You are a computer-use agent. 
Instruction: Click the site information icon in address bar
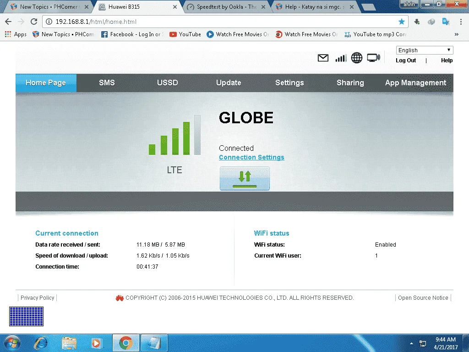(49, 22)
